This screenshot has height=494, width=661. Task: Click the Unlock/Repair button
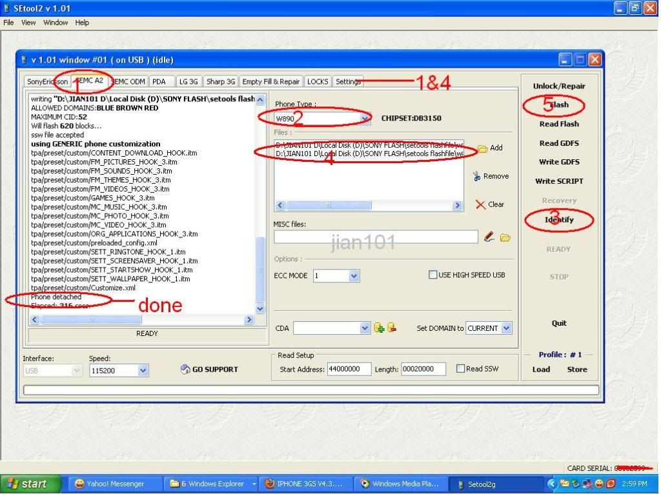tap(558, 86)
